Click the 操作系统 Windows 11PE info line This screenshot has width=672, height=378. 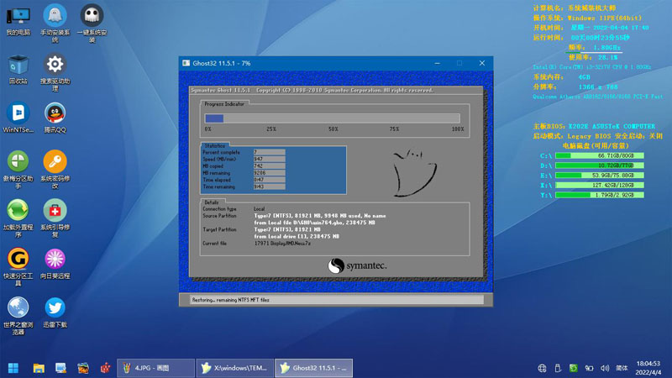(587, 18)
